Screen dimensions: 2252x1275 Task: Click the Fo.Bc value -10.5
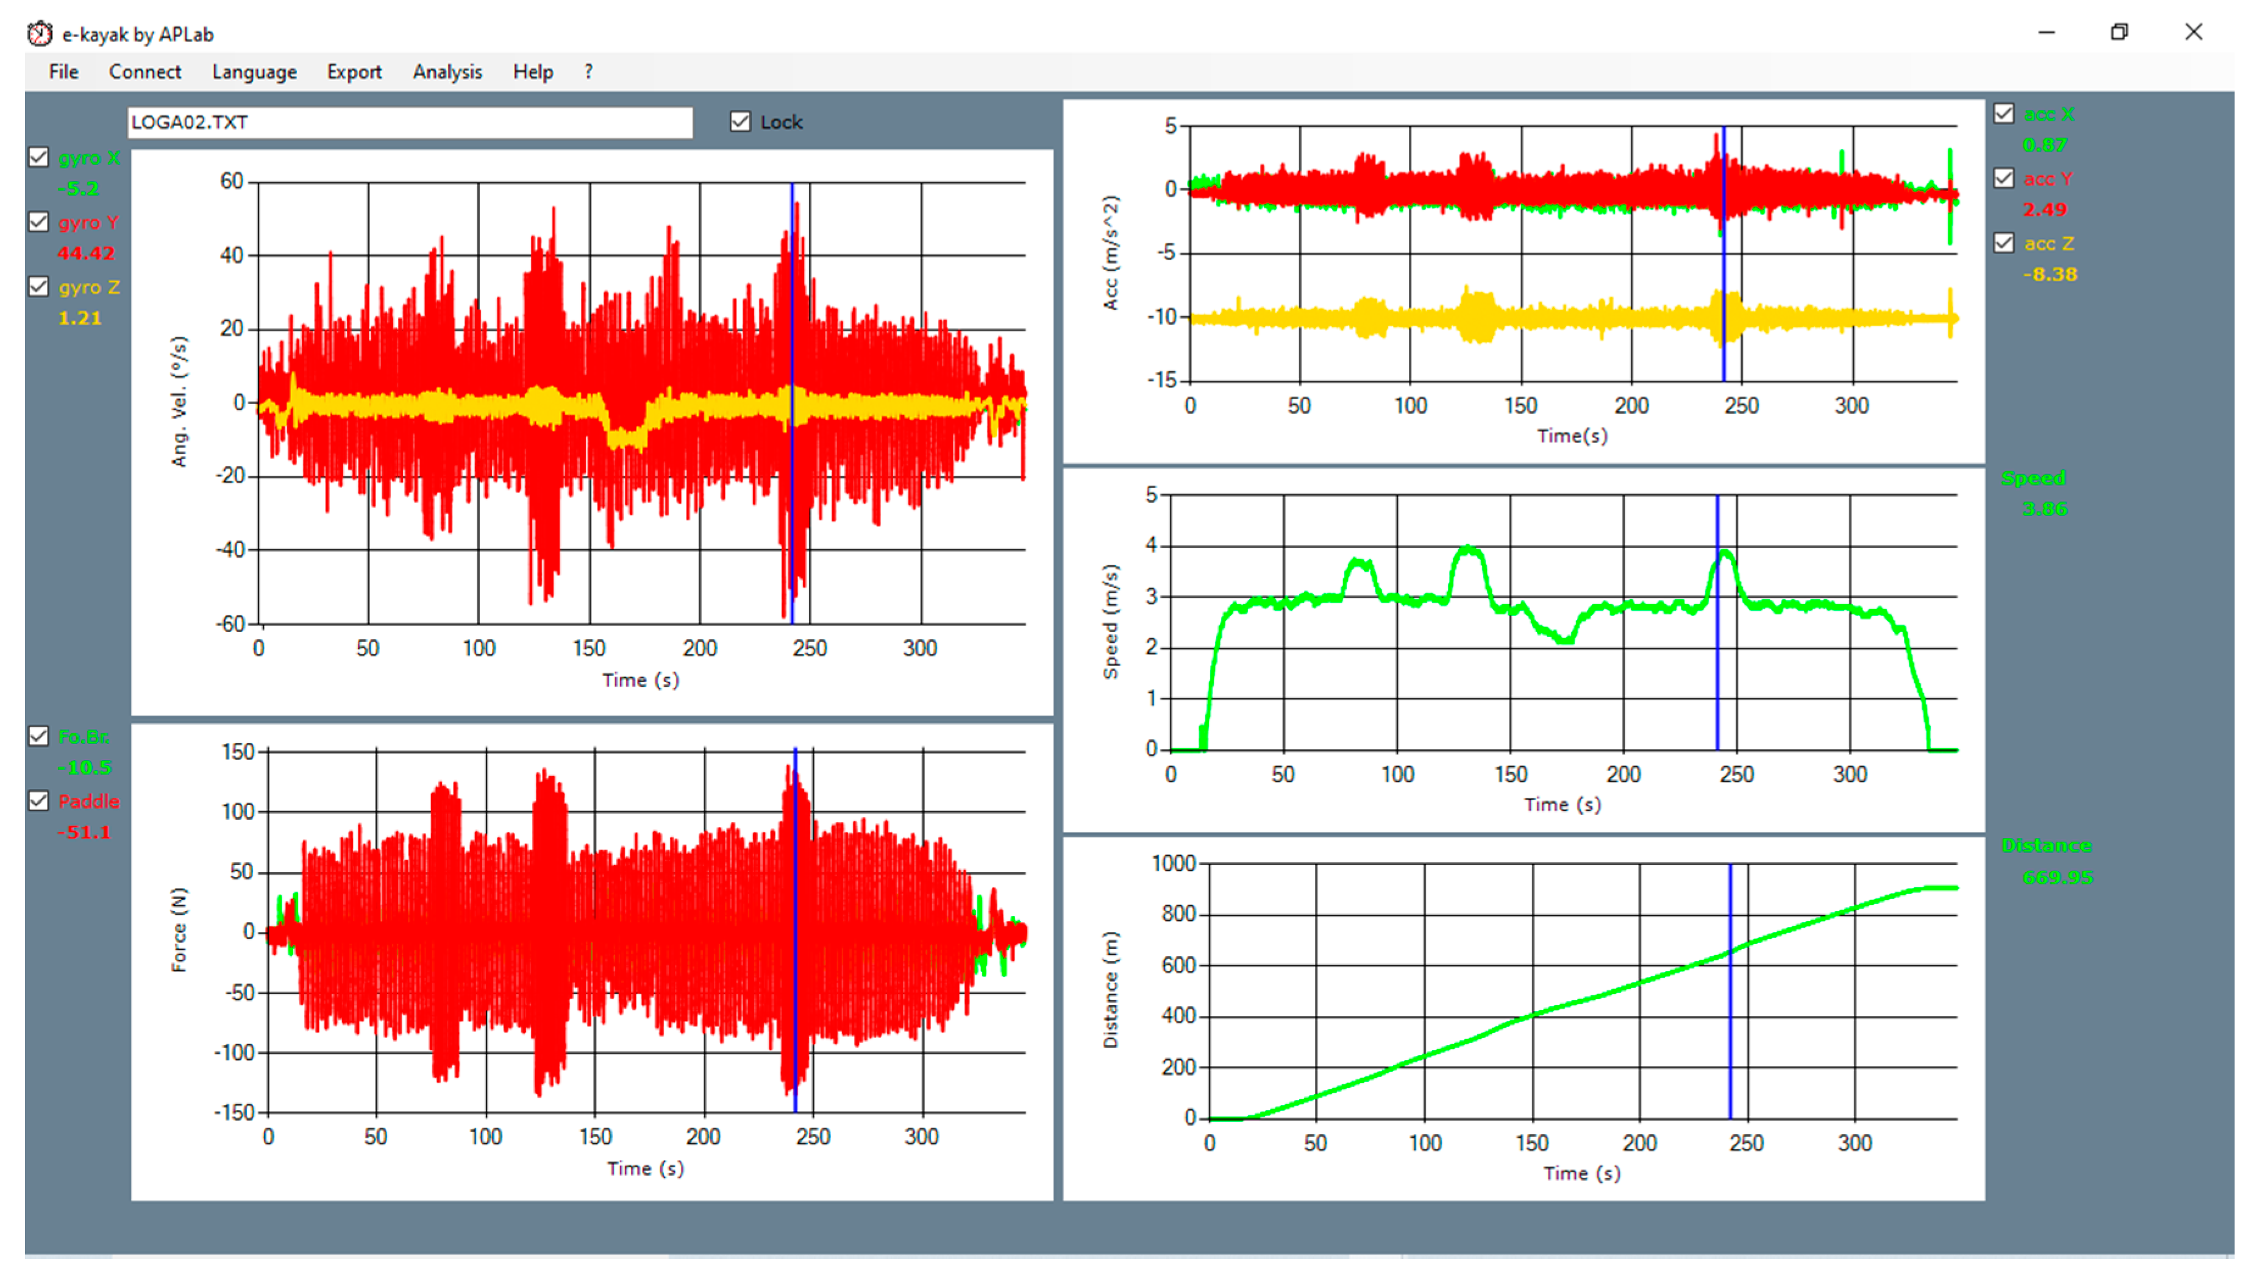pos(84,768)
